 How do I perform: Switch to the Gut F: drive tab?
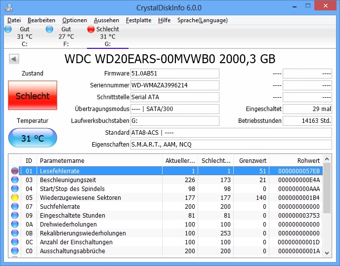[66, 37]
